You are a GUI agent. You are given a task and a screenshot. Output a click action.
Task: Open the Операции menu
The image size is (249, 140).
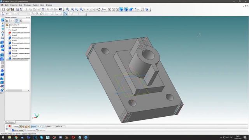(x=28, y=5)
